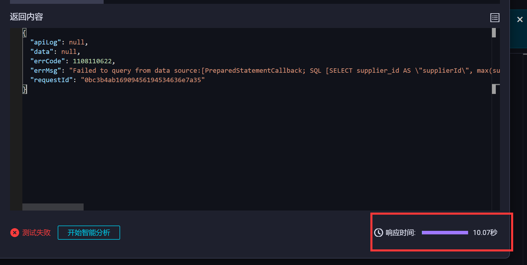Viewport: 527px width, 265px height.
Task: Click the null value of "data"
Action: pyautogui.click(x=69, y=52)
